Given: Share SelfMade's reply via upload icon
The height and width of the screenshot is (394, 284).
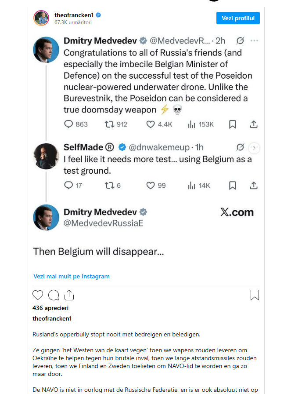Looking at the screenshot, I should tap(254, 185).
